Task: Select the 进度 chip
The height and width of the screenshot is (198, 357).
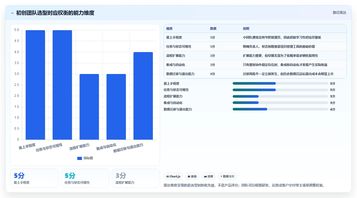Action: coord(208,176)
